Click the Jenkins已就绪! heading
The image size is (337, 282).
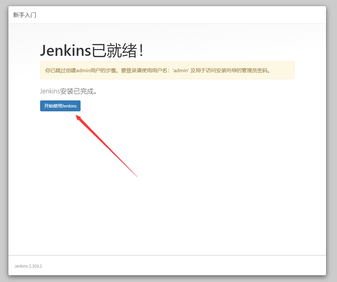pyautogui.click(x=92, y=50)
